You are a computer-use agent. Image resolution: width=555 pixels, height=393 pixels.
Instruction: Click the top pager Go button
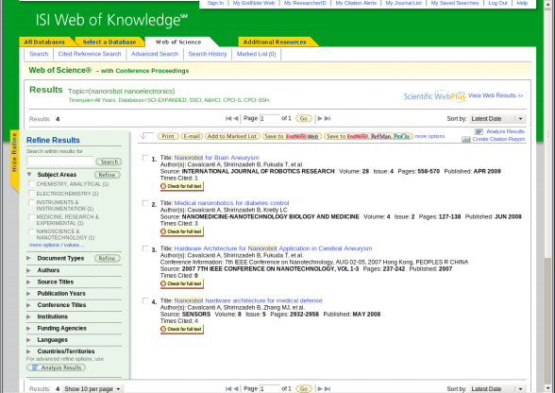pos(304,118)
